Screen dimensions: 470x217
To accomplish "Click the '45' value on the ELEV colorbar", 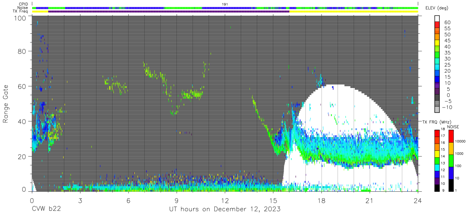I will pos(447,40).
